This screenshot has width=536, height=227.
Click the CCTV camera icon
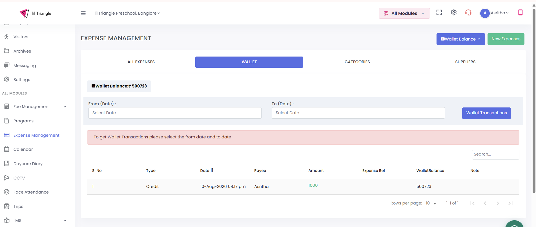[x=6, y=178]
